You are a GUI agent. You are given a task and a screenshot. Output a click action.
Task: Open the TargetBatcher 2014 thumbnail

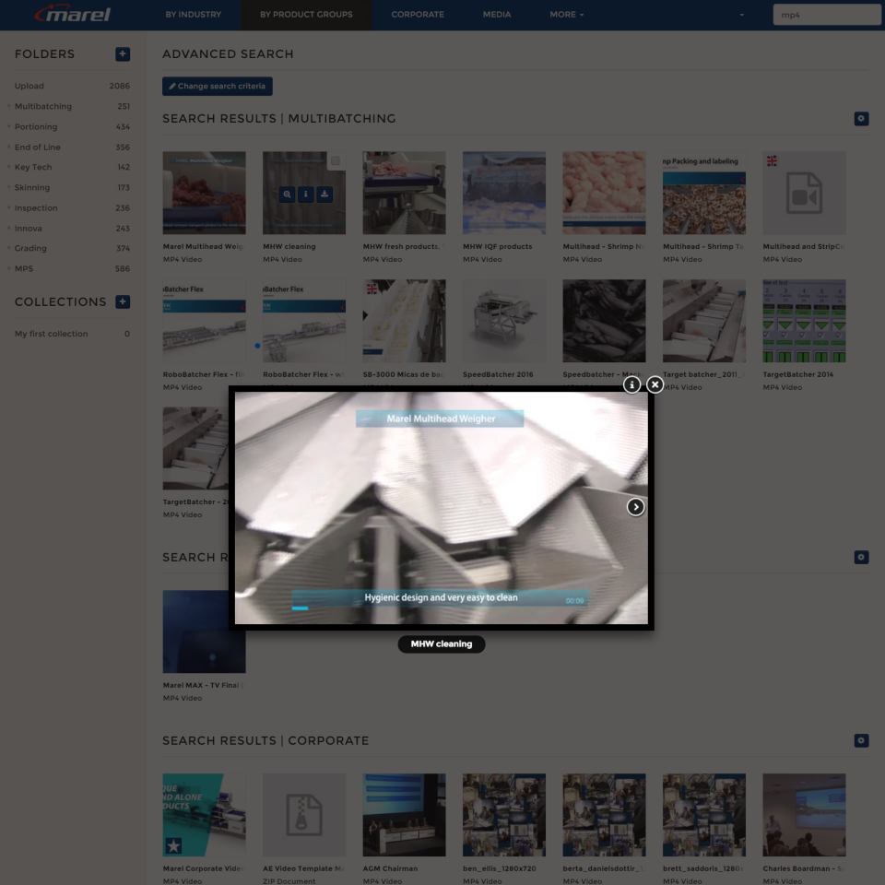click(x=804, y=321)
